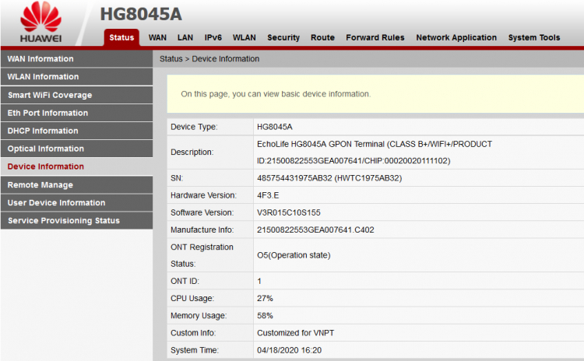Open WLAN Information in sidebar
The height and width of the screenshot is (361, 584).
[x=77, y=77]
